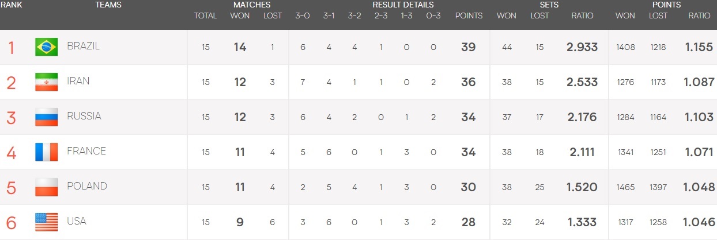Click the MATCHES WON column header
This screenshot has width=717, height=240.
[240, 16]
